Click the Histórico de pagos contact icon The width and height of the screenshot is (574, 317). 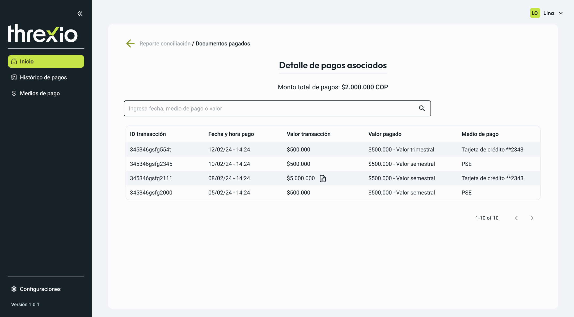(x=14, y=77)
